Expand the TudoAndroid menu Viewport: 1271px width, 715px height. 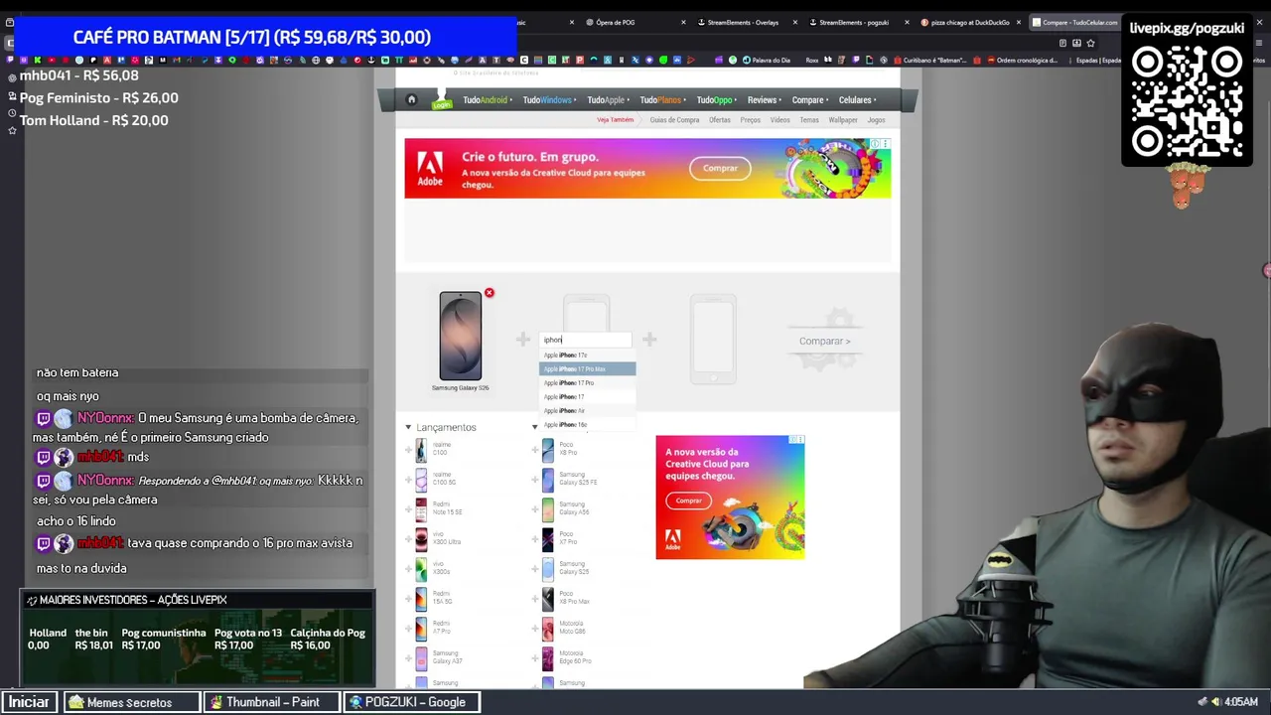(x=487, y=99)
